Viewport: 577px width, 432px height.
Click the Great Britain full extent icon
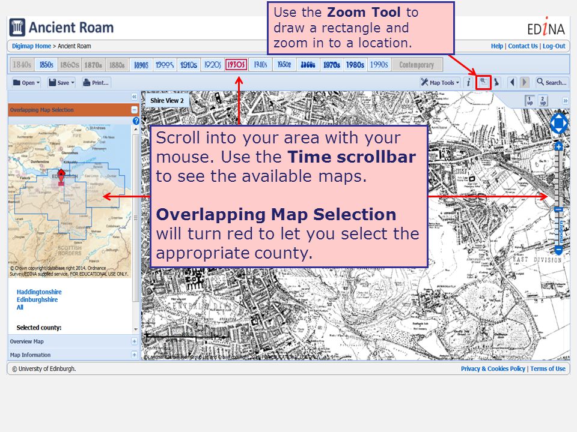click(x=496, y=82)
